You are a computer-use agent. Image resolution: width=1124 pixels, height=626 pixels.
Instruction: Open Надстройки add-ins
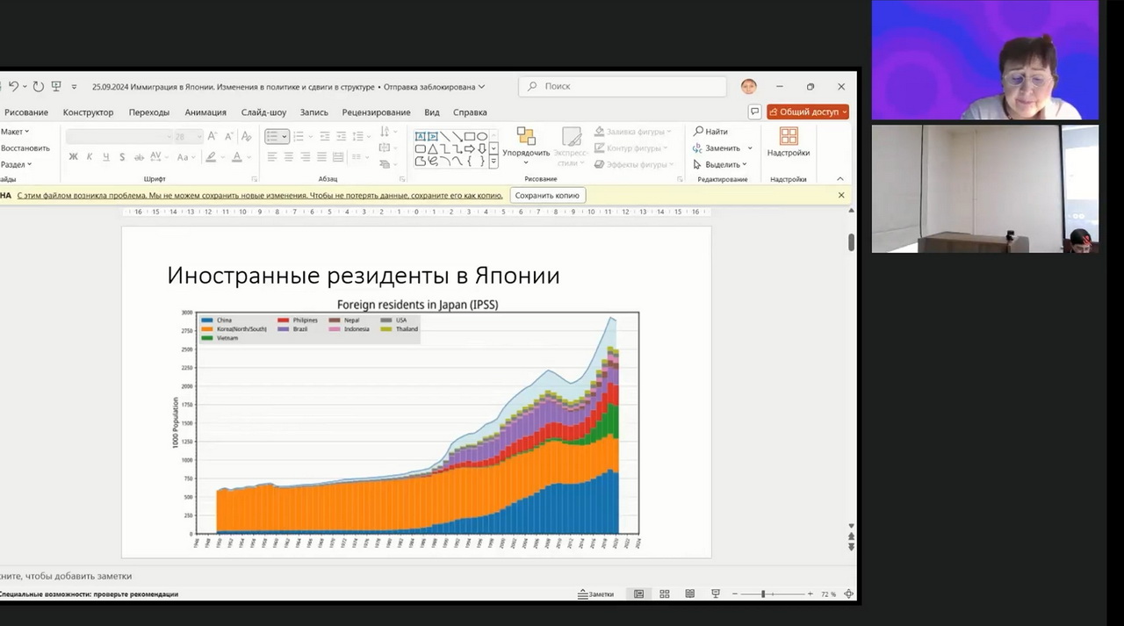[x=789, y=142]
